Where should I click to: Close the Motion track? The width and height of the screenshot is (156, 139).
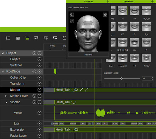point(39,90)
